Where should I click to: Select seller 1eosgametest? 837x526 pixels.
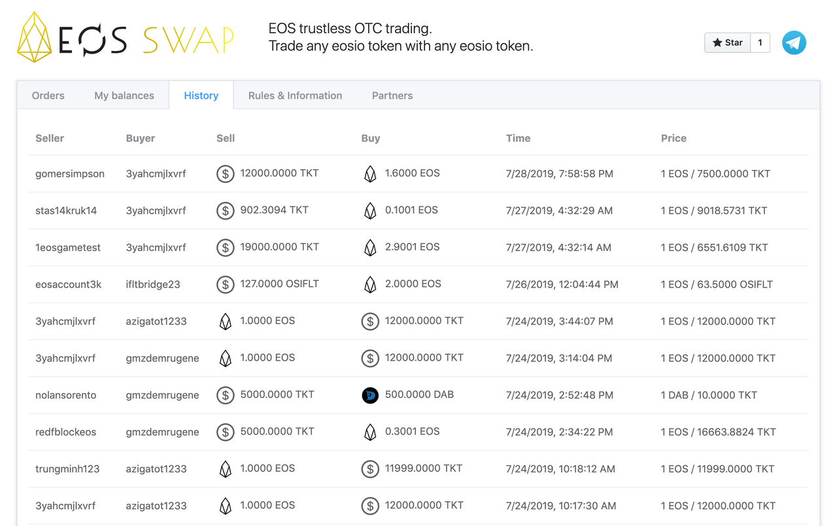click(68, 248)
